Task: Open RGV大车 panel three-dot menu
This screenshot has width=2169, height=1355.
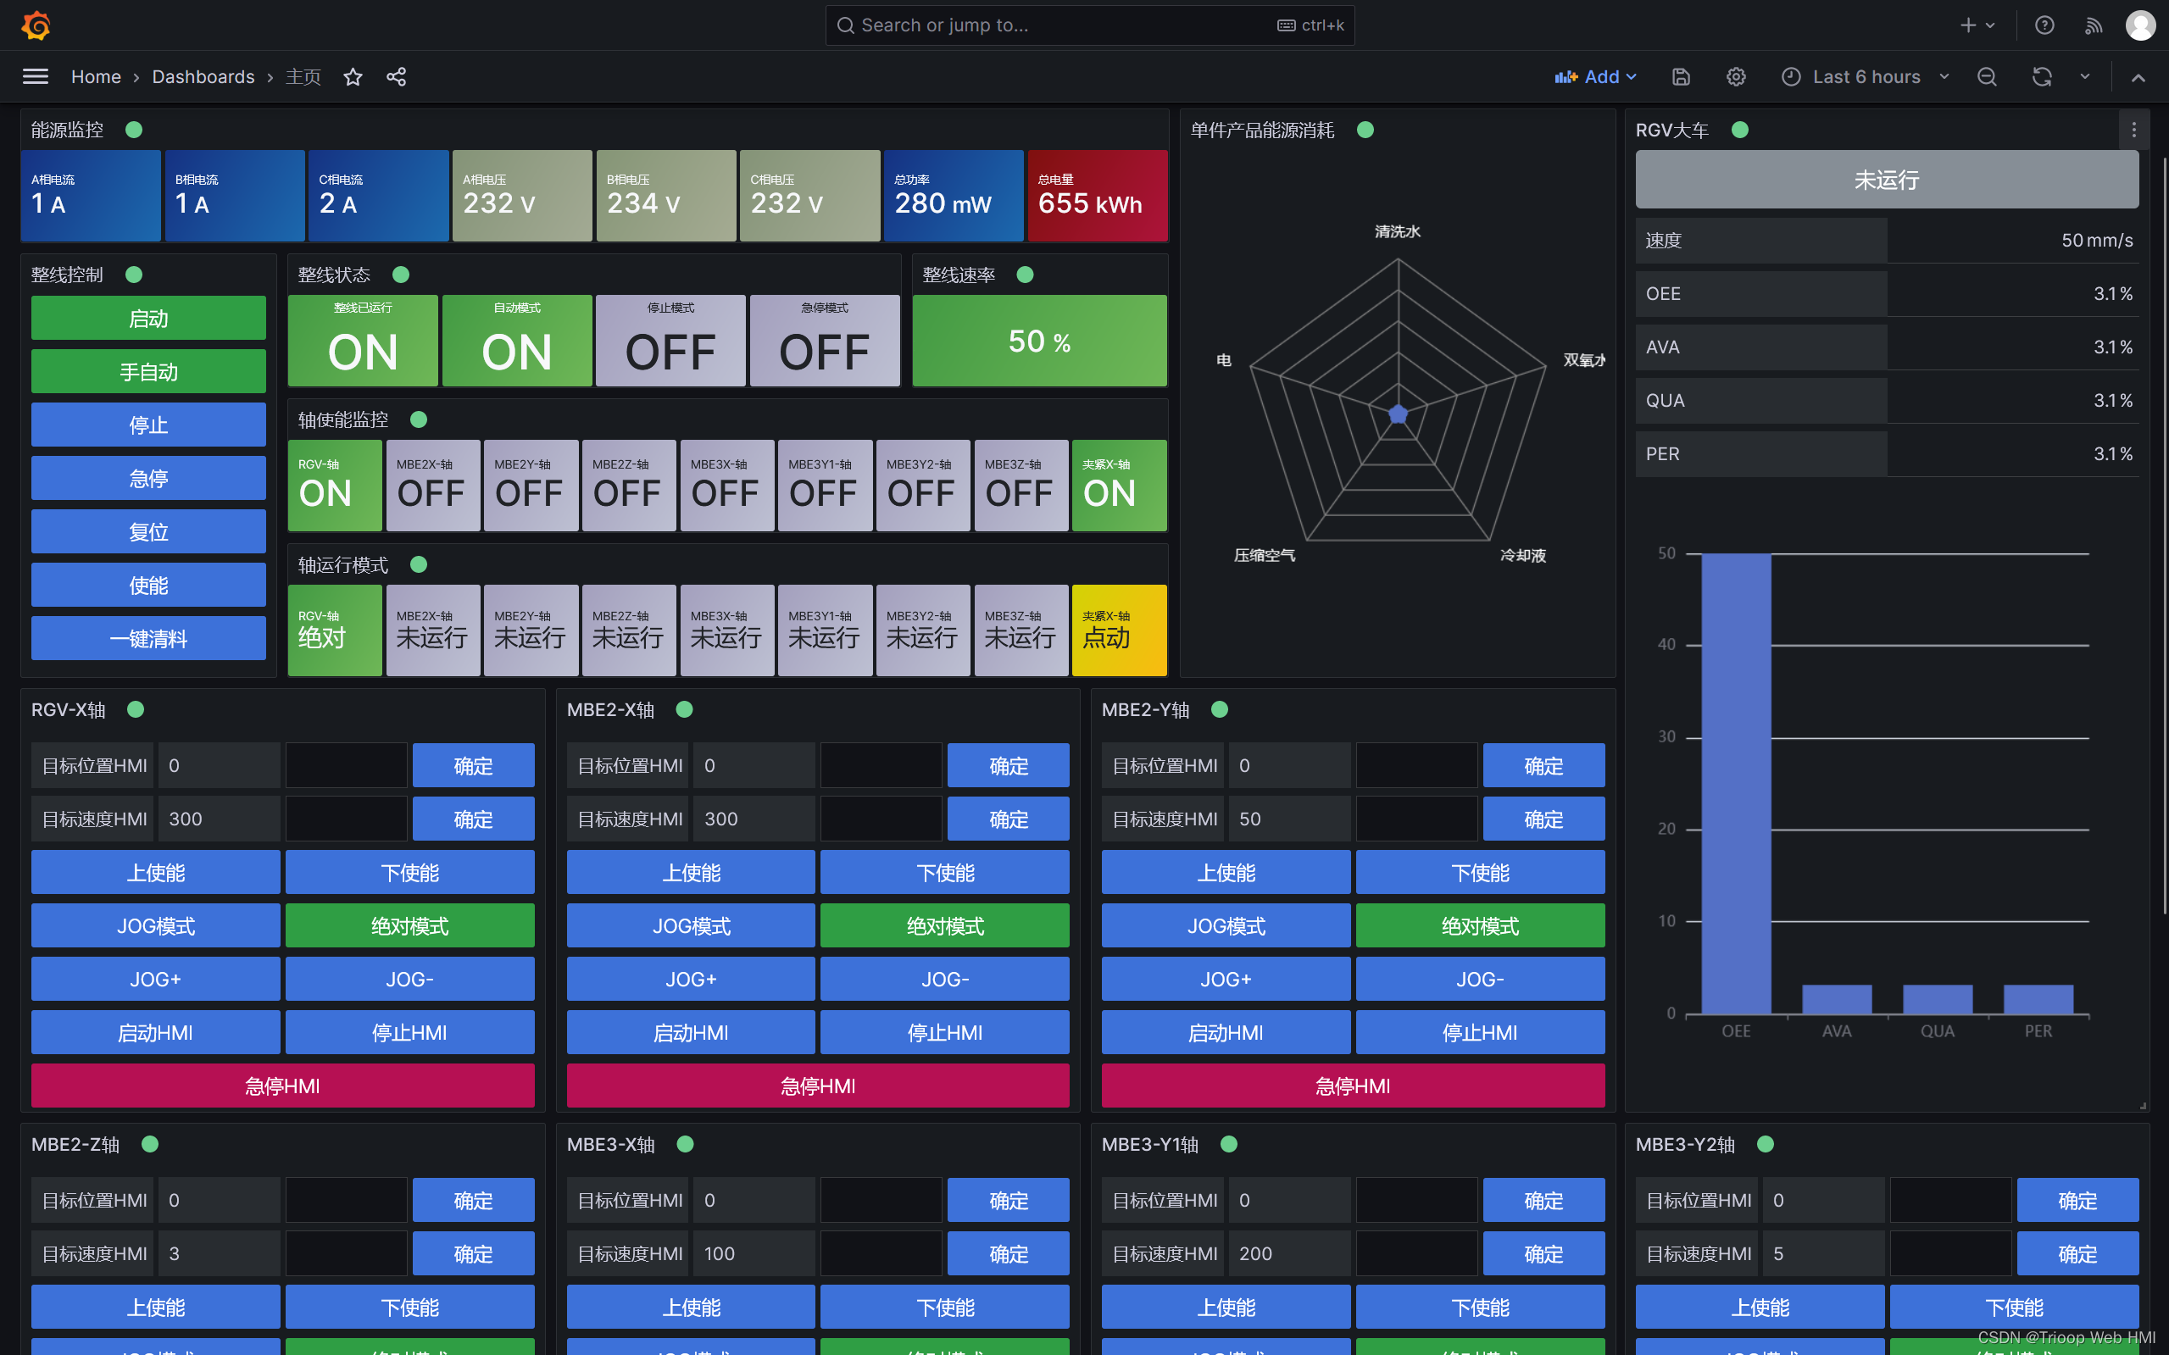Action: (x=2133, y=131)
